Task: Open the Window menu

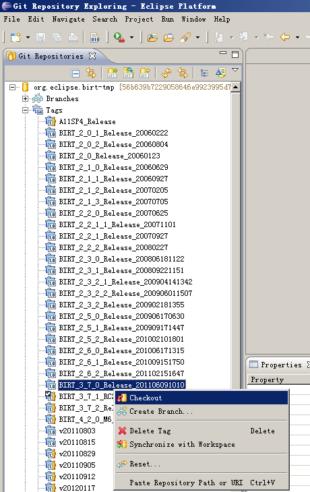Action: click(193, 19)
